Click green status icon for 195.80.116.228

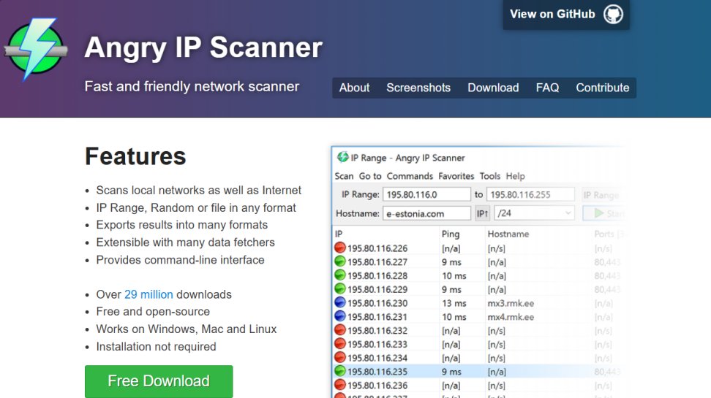(x=340, y=275)
